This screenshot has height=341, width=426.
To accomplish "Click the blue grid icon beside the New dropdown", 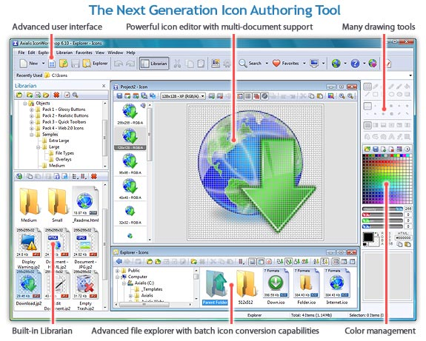I will coord(52,64).
